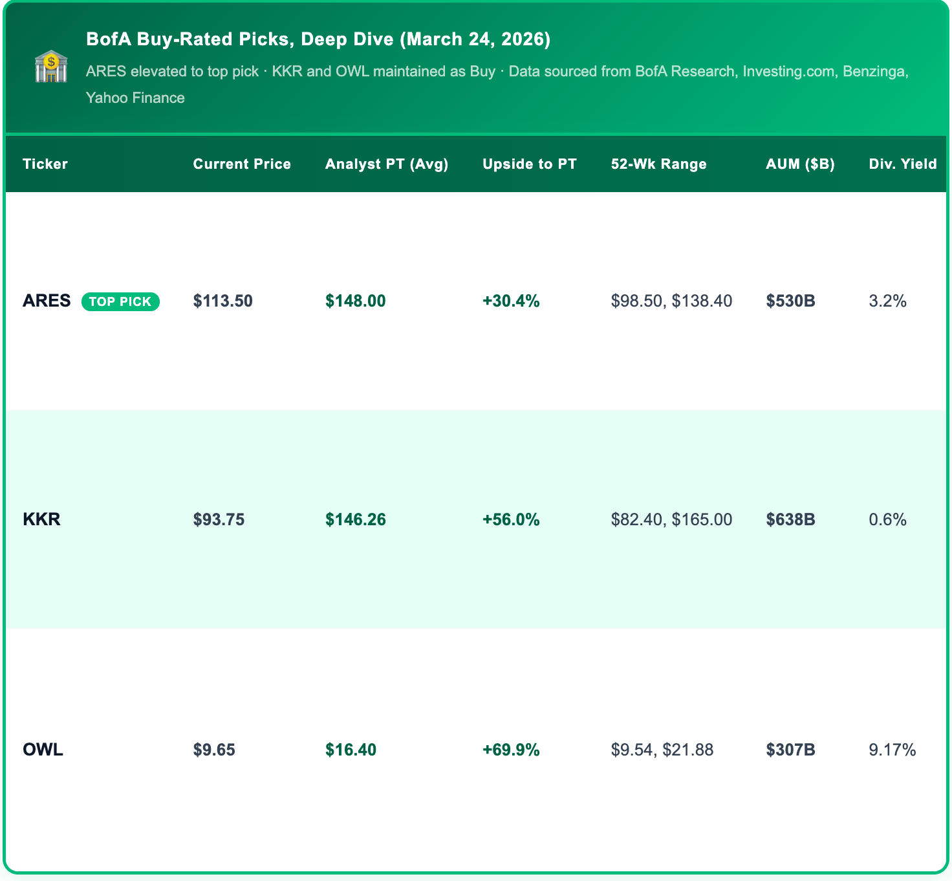952x881 pixels.
Task: Select the Upside to PT column header
Action: click(x=529, y=164)
